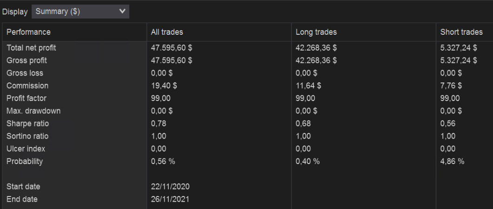The height and width of the screenshot is (209, 493).
Task: Click the End date value 26/11/2021
Action: click(170, 199)
